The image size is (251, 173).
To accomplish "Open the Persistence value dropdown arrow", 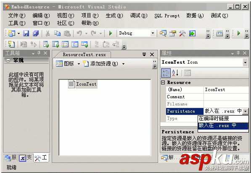I will tap(246, 111).
